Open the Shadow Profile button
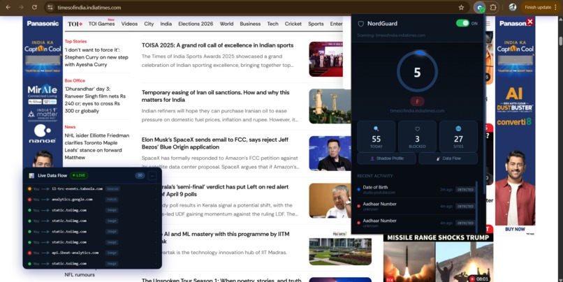This screenshot has width=563, height=282. tap(386, 158)
